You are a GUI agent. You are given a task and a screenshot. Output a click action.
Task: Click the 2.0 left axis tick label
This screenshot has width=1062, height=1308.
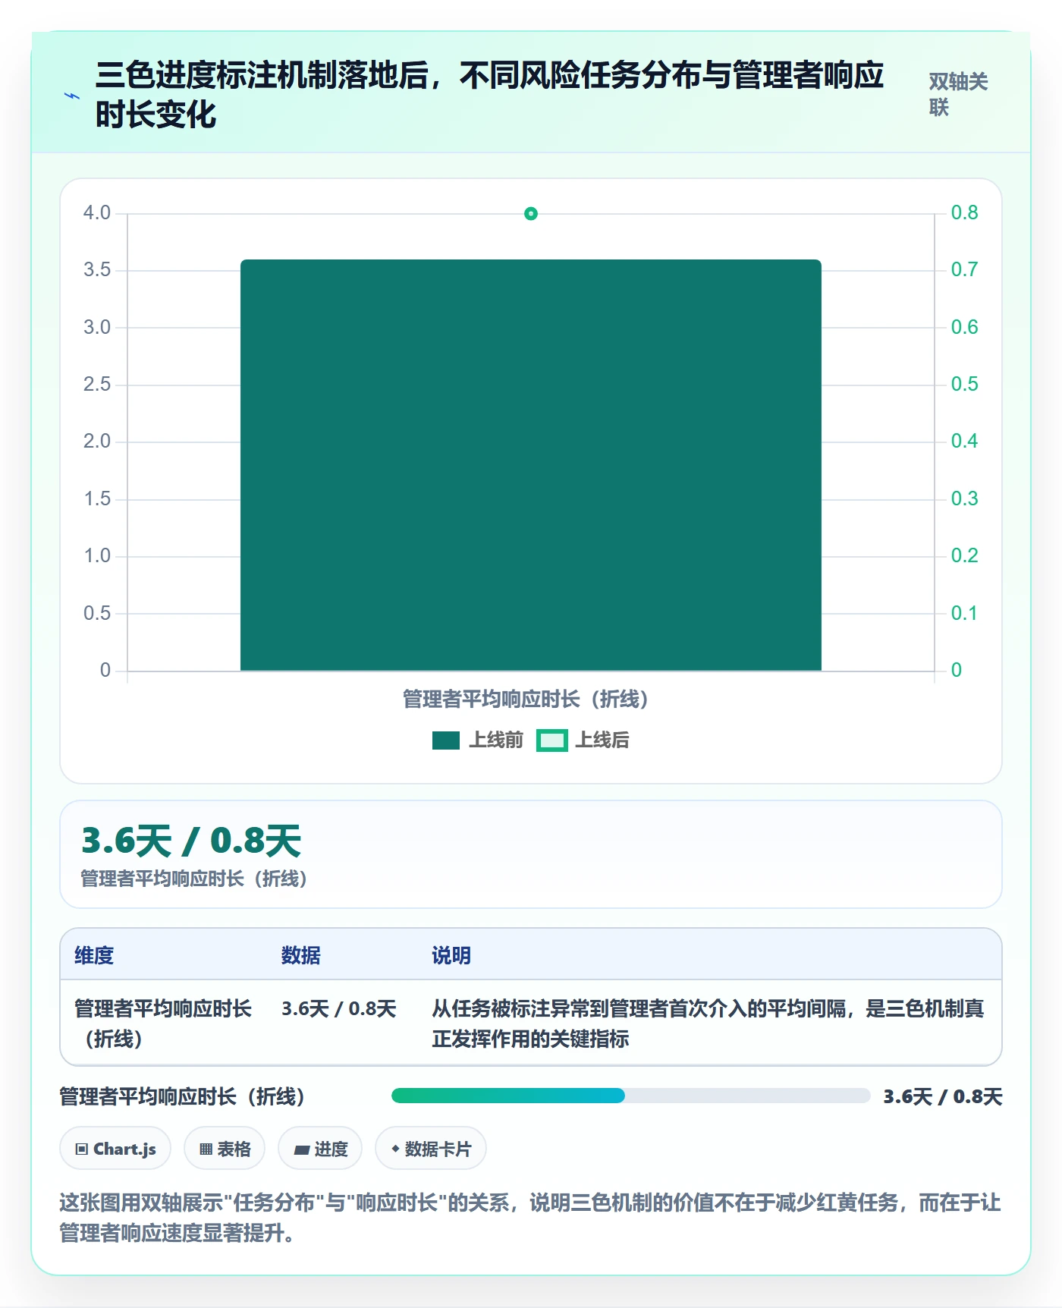97,441
